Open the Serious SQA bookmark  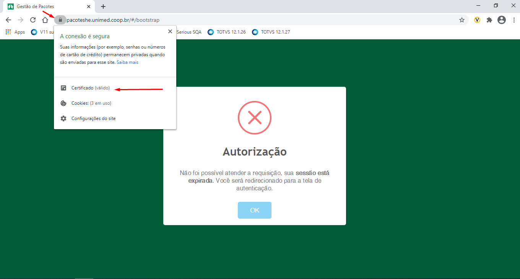pyautogui.click(x=189, y=32)
